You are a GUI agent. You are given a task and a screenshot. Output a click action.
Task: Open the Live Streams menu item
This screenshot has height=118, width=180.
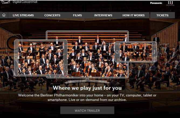pyautogui.click(x=23, y=15)
